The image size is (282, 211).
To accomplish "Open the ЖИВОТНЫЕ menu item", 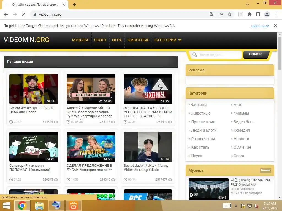I will [x=138, y=40].
